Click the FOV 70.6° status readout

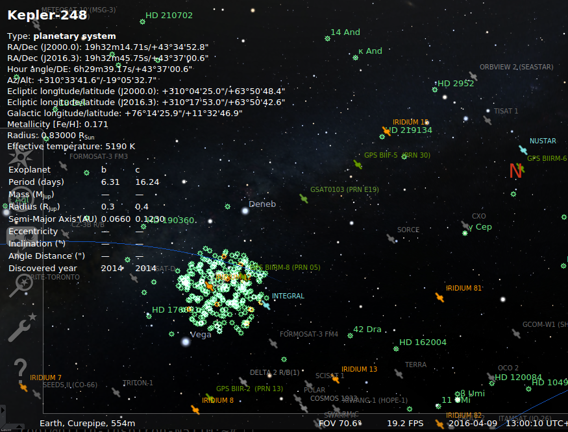(x=340, y=424)
